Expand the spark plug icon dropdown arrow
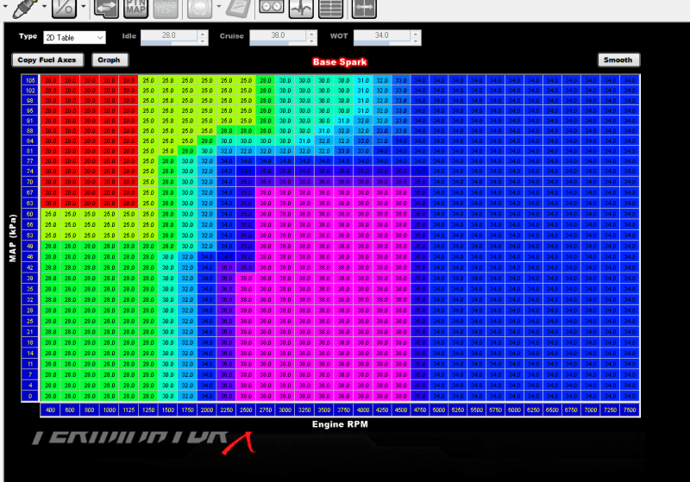Image resolution: width=690 pixels, height=482 pixels. (45, 7)
